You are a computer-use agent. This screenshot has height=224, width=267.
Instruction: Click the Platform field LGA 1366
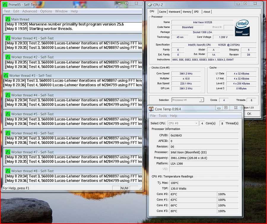[x=204, y=163]
